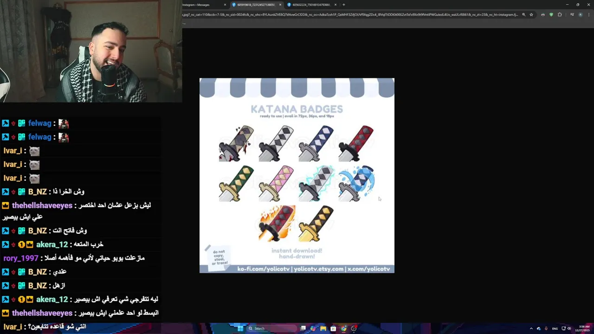Open the Windows Start menu

(x=240, y=328)
